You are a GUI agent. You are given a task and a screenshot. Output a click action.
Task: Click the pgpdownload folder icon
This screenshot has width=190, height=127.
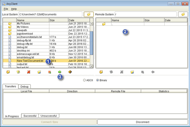10,34
